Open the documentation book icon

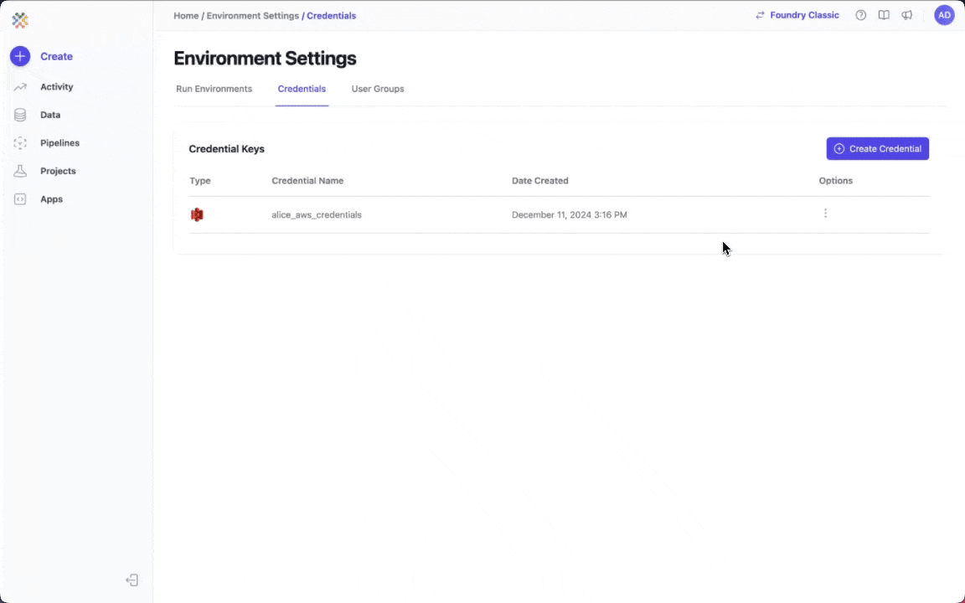pyautogui.click(x=884, y=15)
